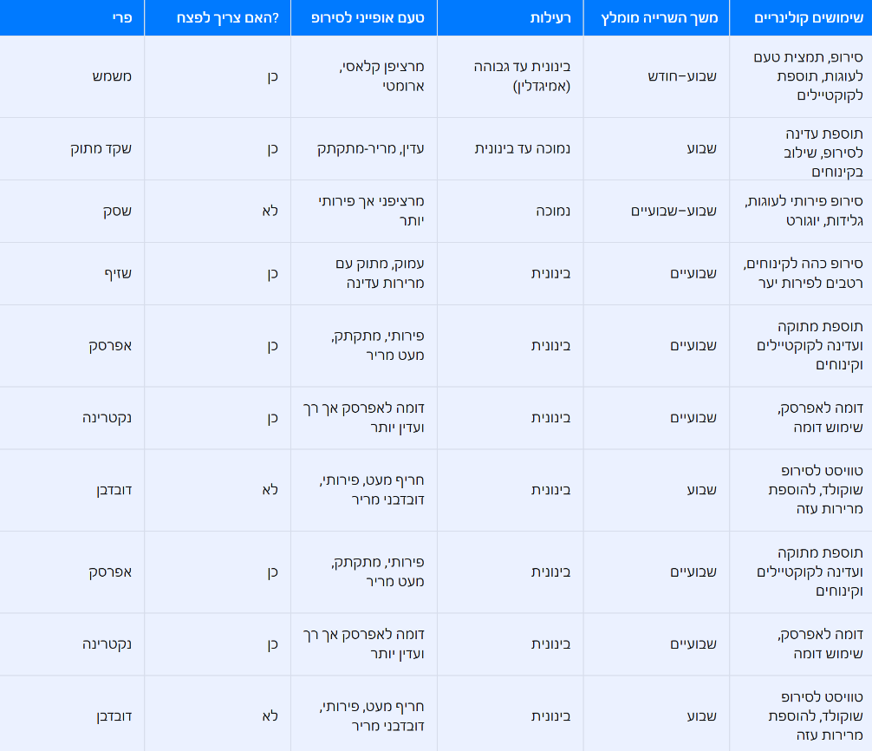Click the 'שימושים קולינריים' column header
The image size is (872, 751).
[x=801, y=18]
